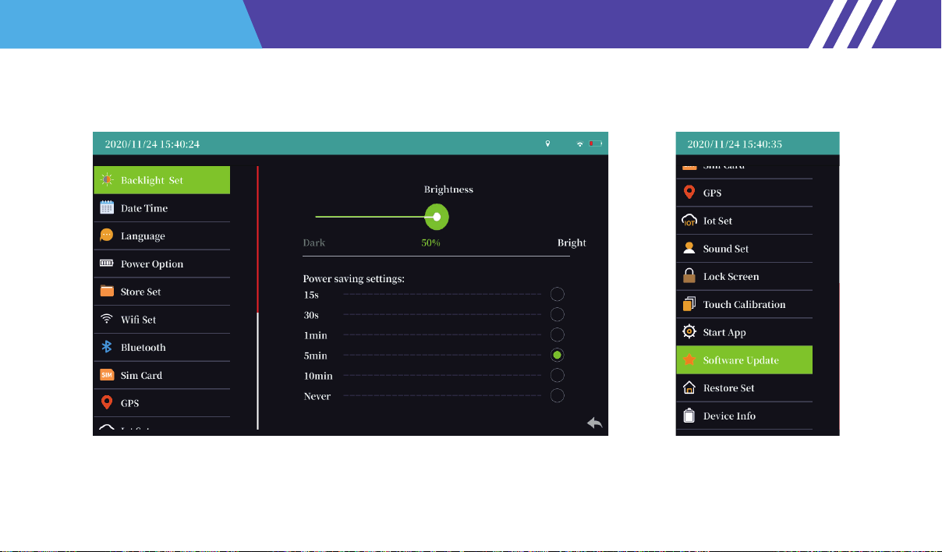Set power saving to 1min
The image size is (942, 552).
tap(558, 335)
